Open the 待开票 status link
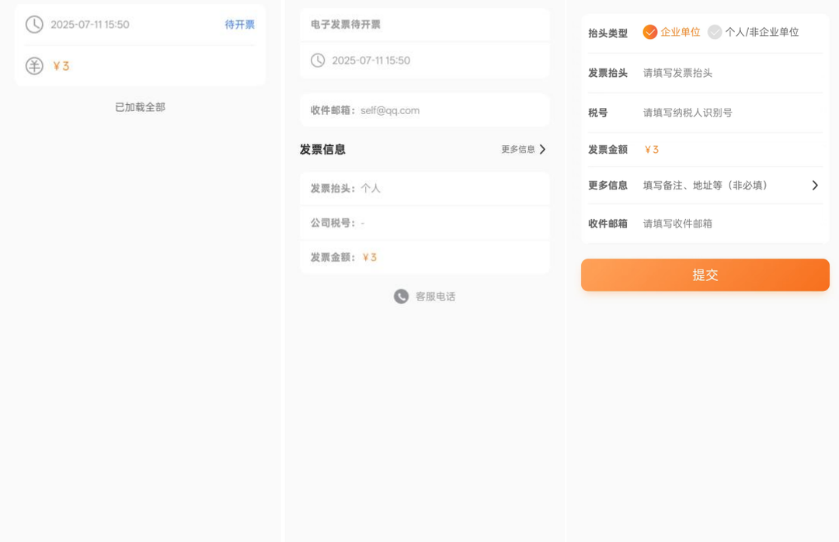Image resolution: width=839 pixels, height=542 pixels. pyautogui.click(x=240, y=25)
